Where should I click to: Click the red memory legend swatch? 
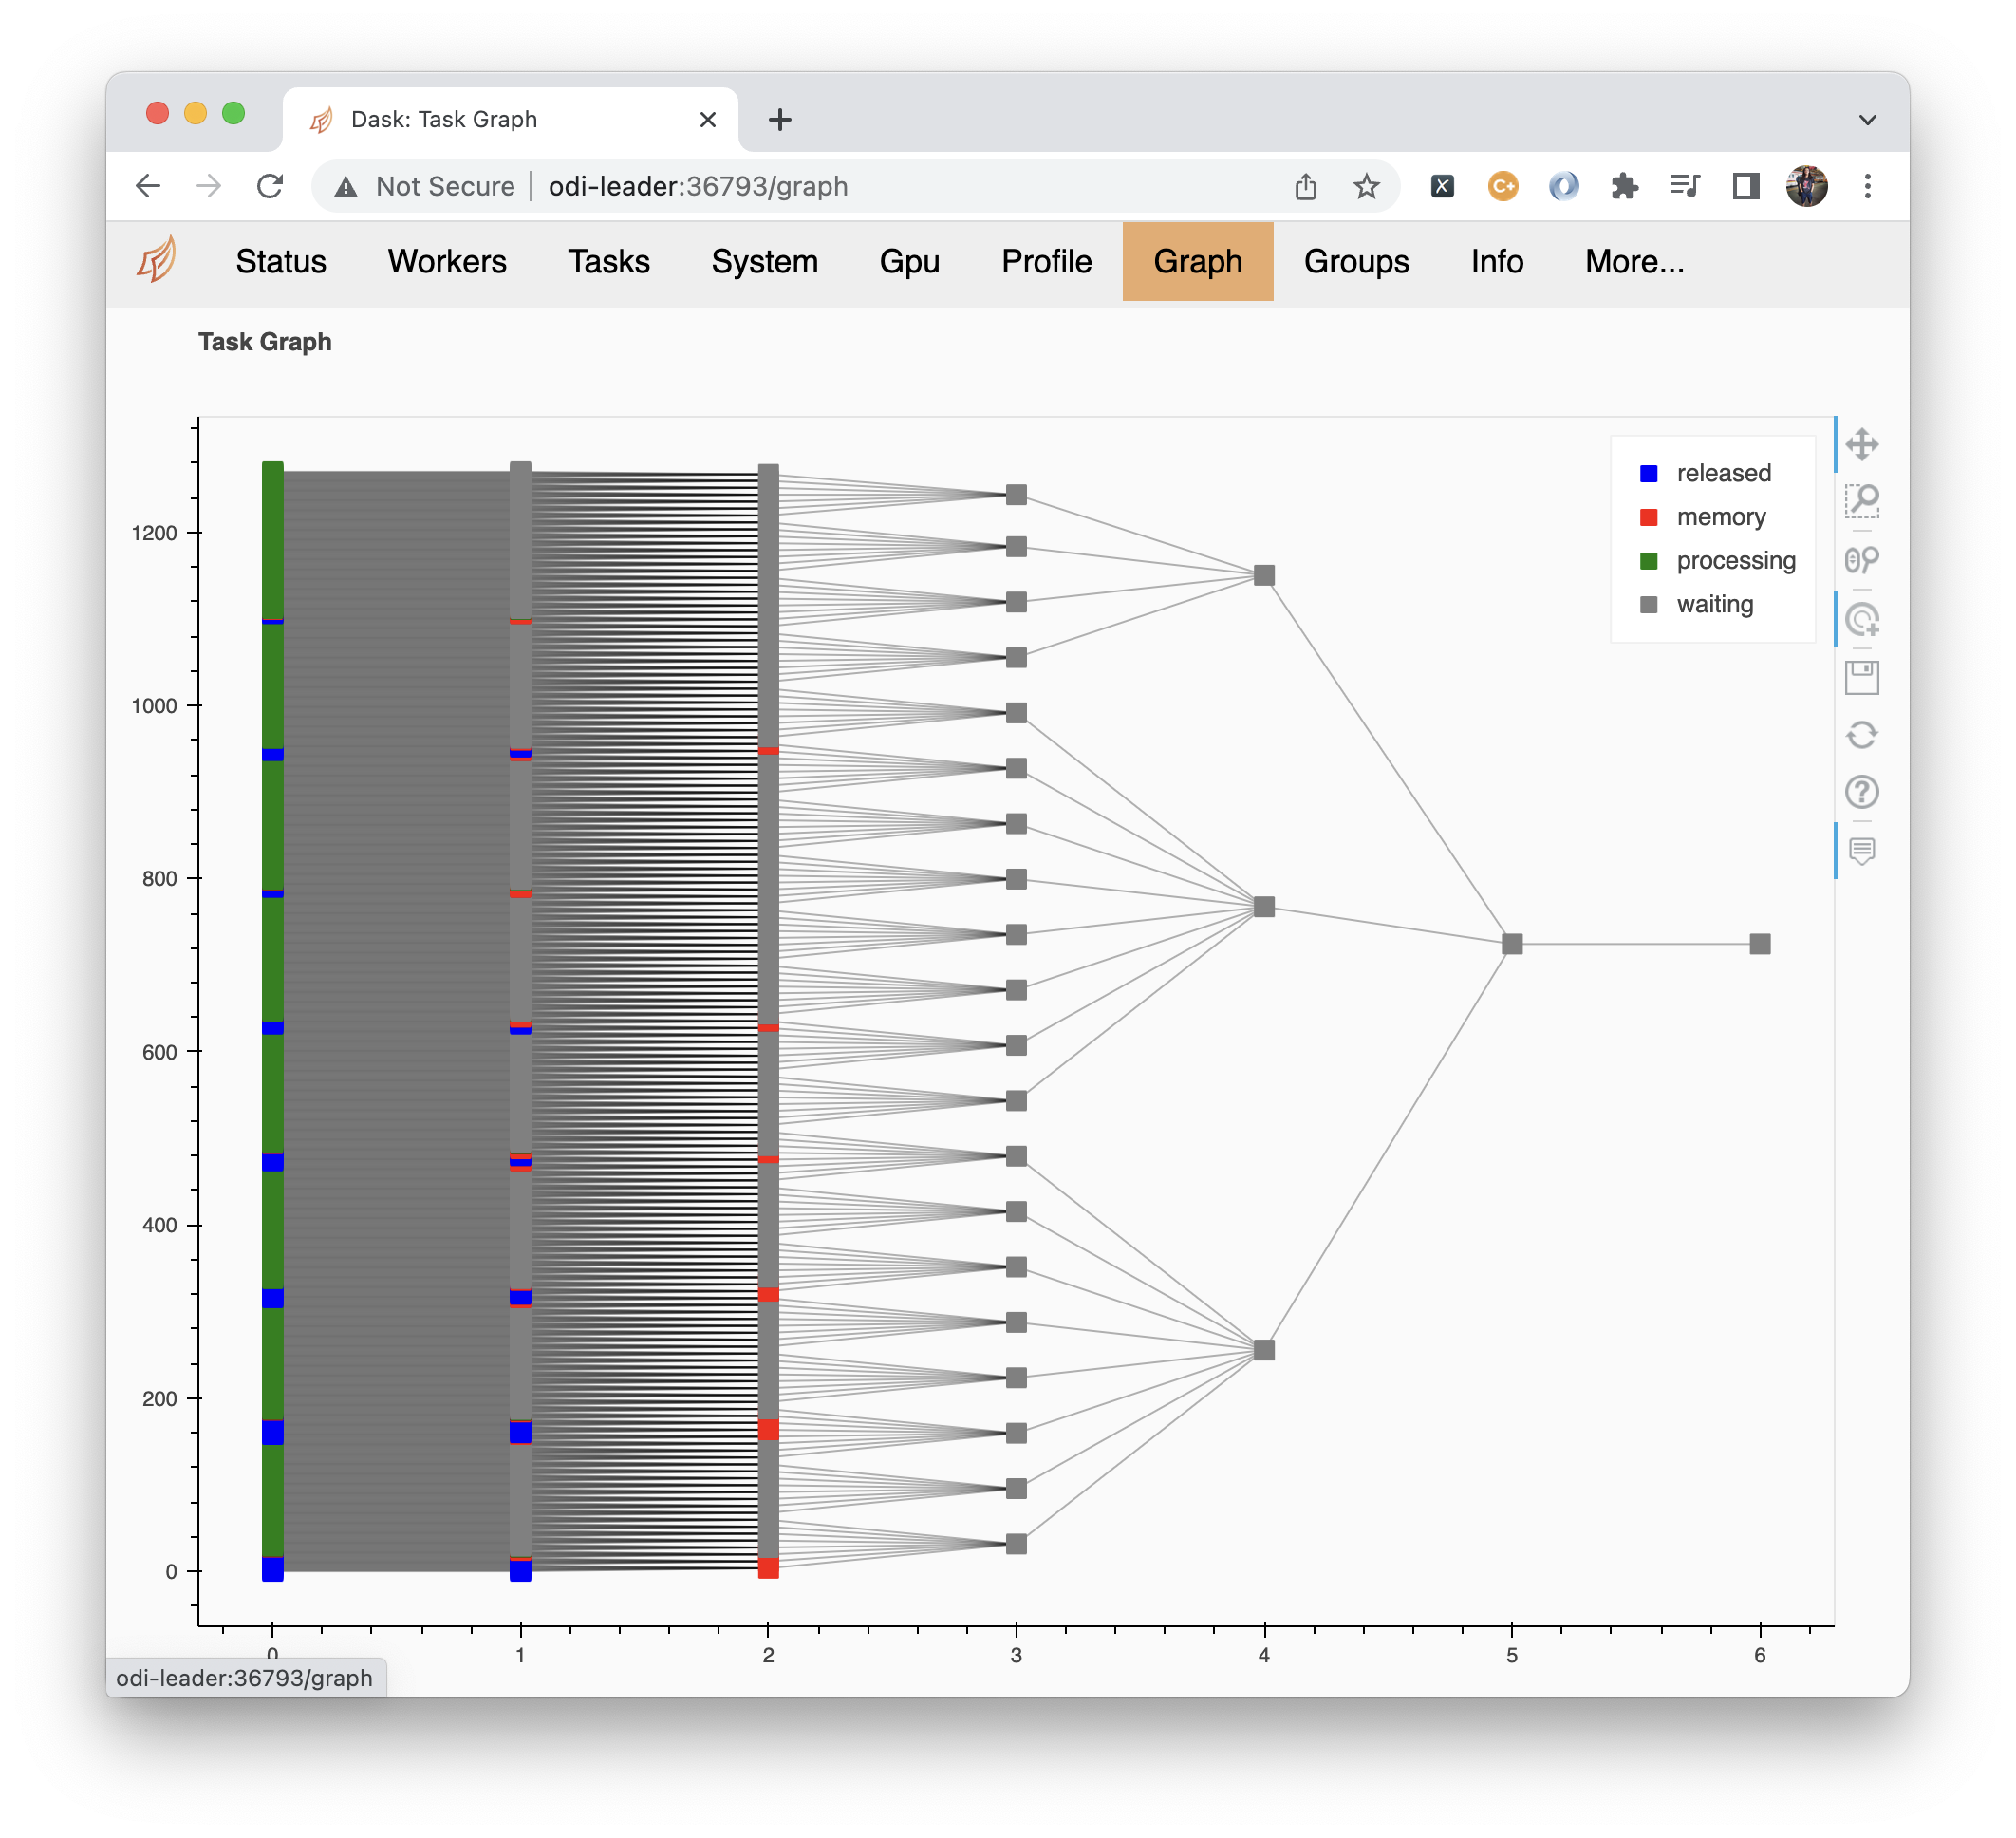pos(1648,517)
